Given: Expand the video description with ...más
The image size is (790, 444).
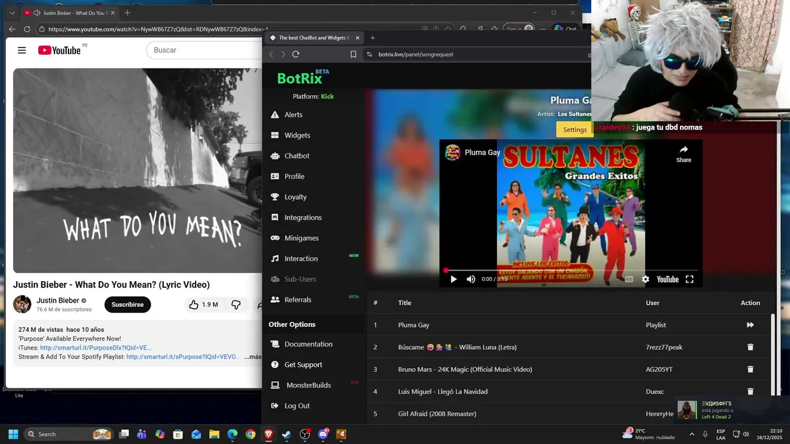Looking at the screenshot, I should point(252,356).
